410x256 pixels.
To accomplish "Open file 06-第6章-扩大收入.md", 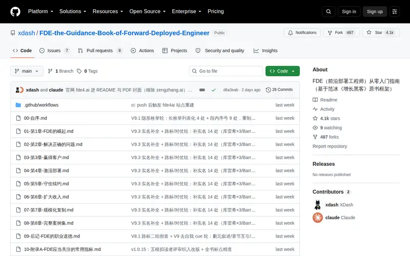I will (46, 197).
